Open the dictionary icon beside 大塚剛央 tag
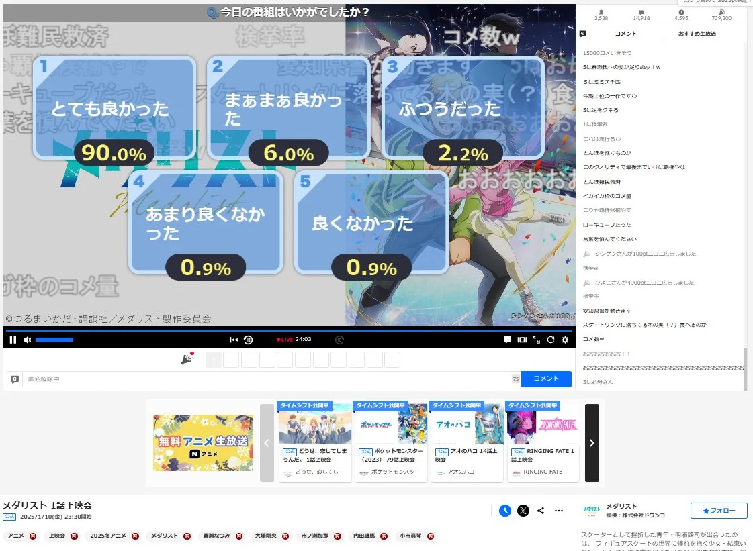Screen dimensions: 753x551 coord(285,536)
